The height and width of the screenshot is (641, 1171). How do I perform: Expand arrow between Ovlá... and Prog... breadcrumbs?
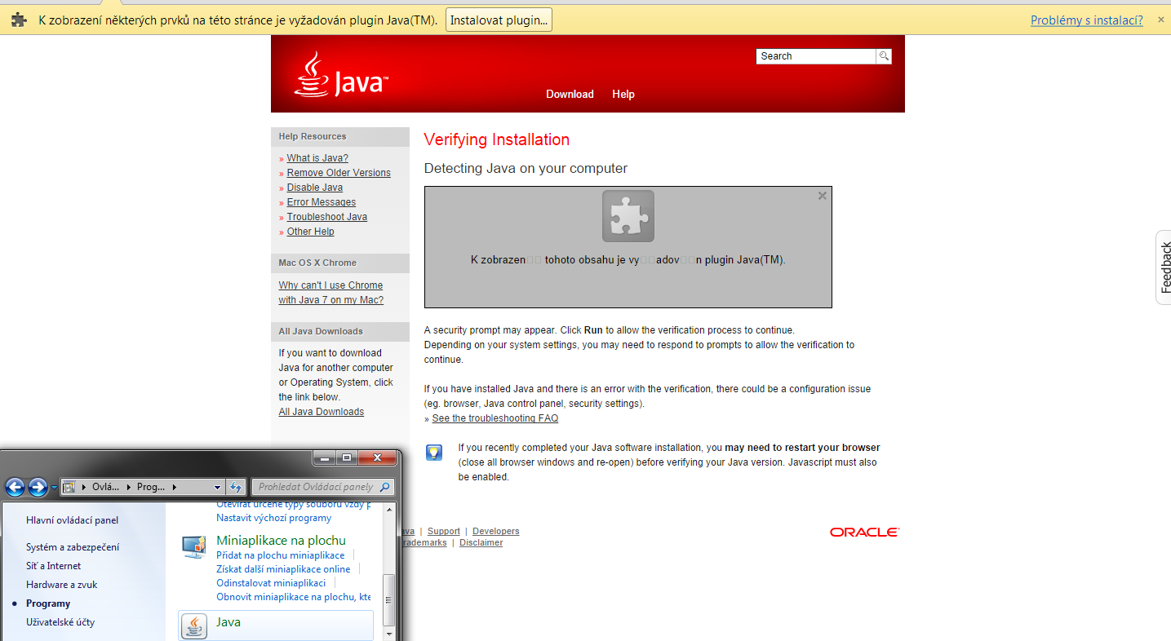point(128,487)
